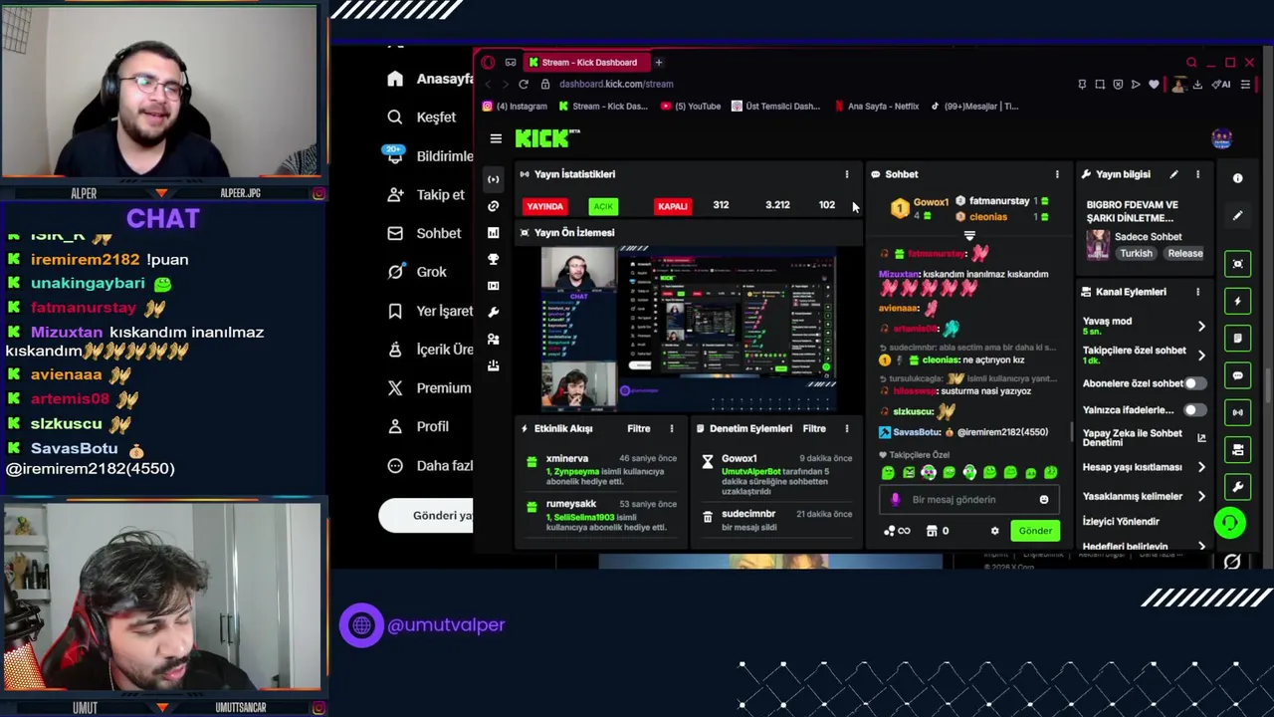The width and height of the screenshot is (1274, 717).
Task: Open Sohbet panel three-dot menu
Action: tap(1057, 174)
